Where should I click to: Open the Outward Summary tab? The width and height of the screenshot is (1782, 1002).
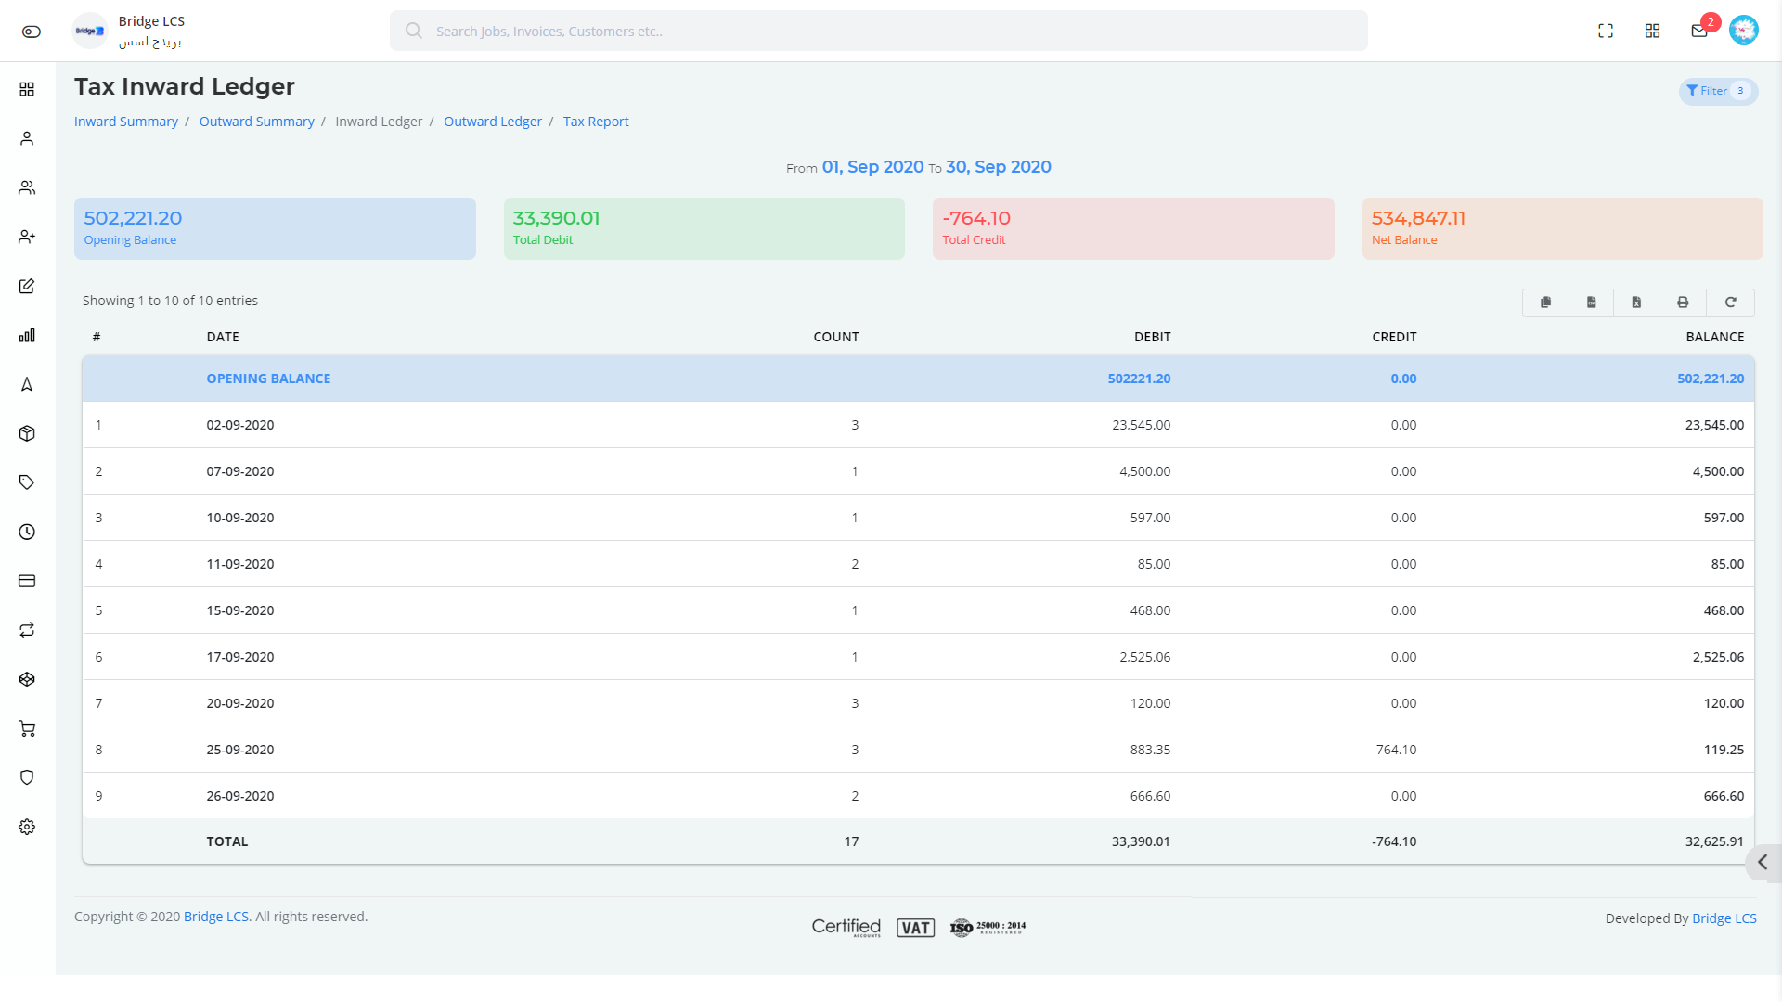256,120
